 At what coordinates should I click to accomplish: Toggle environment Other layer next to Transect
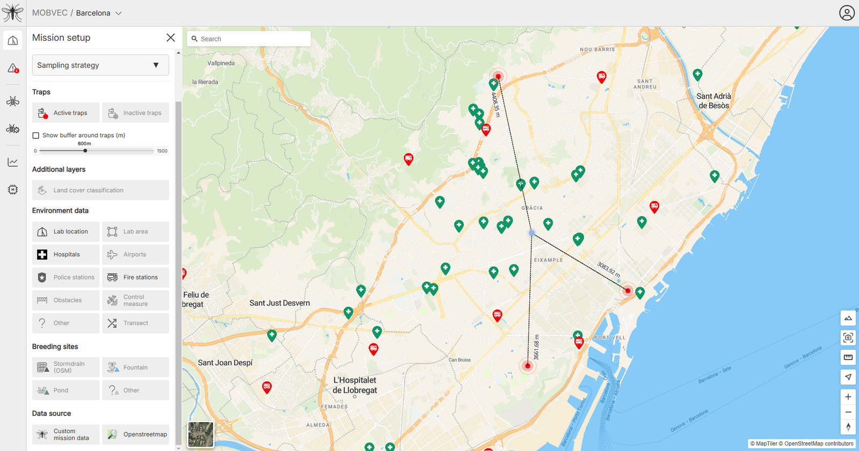[65, 323]
